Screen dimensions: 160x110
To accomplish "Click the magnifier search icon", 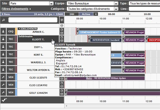I will click(x=3, y=20).
